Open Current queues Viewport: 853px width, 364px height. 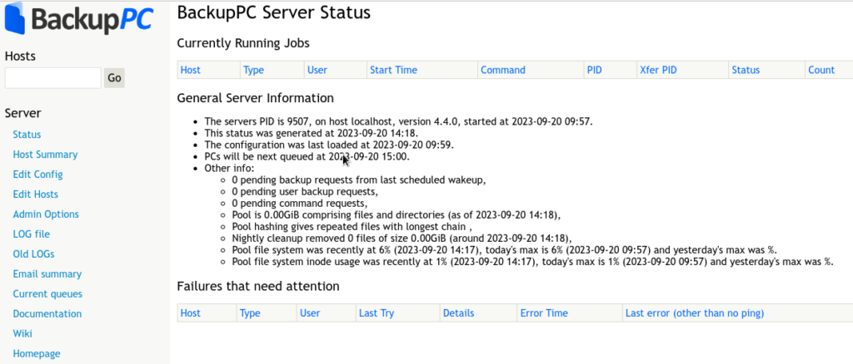click(47, 294)
